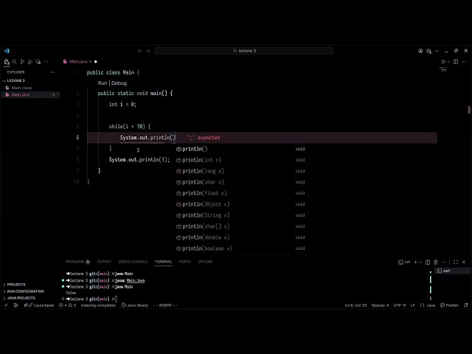Add a new terminal with the plus icon

point(415,263)
